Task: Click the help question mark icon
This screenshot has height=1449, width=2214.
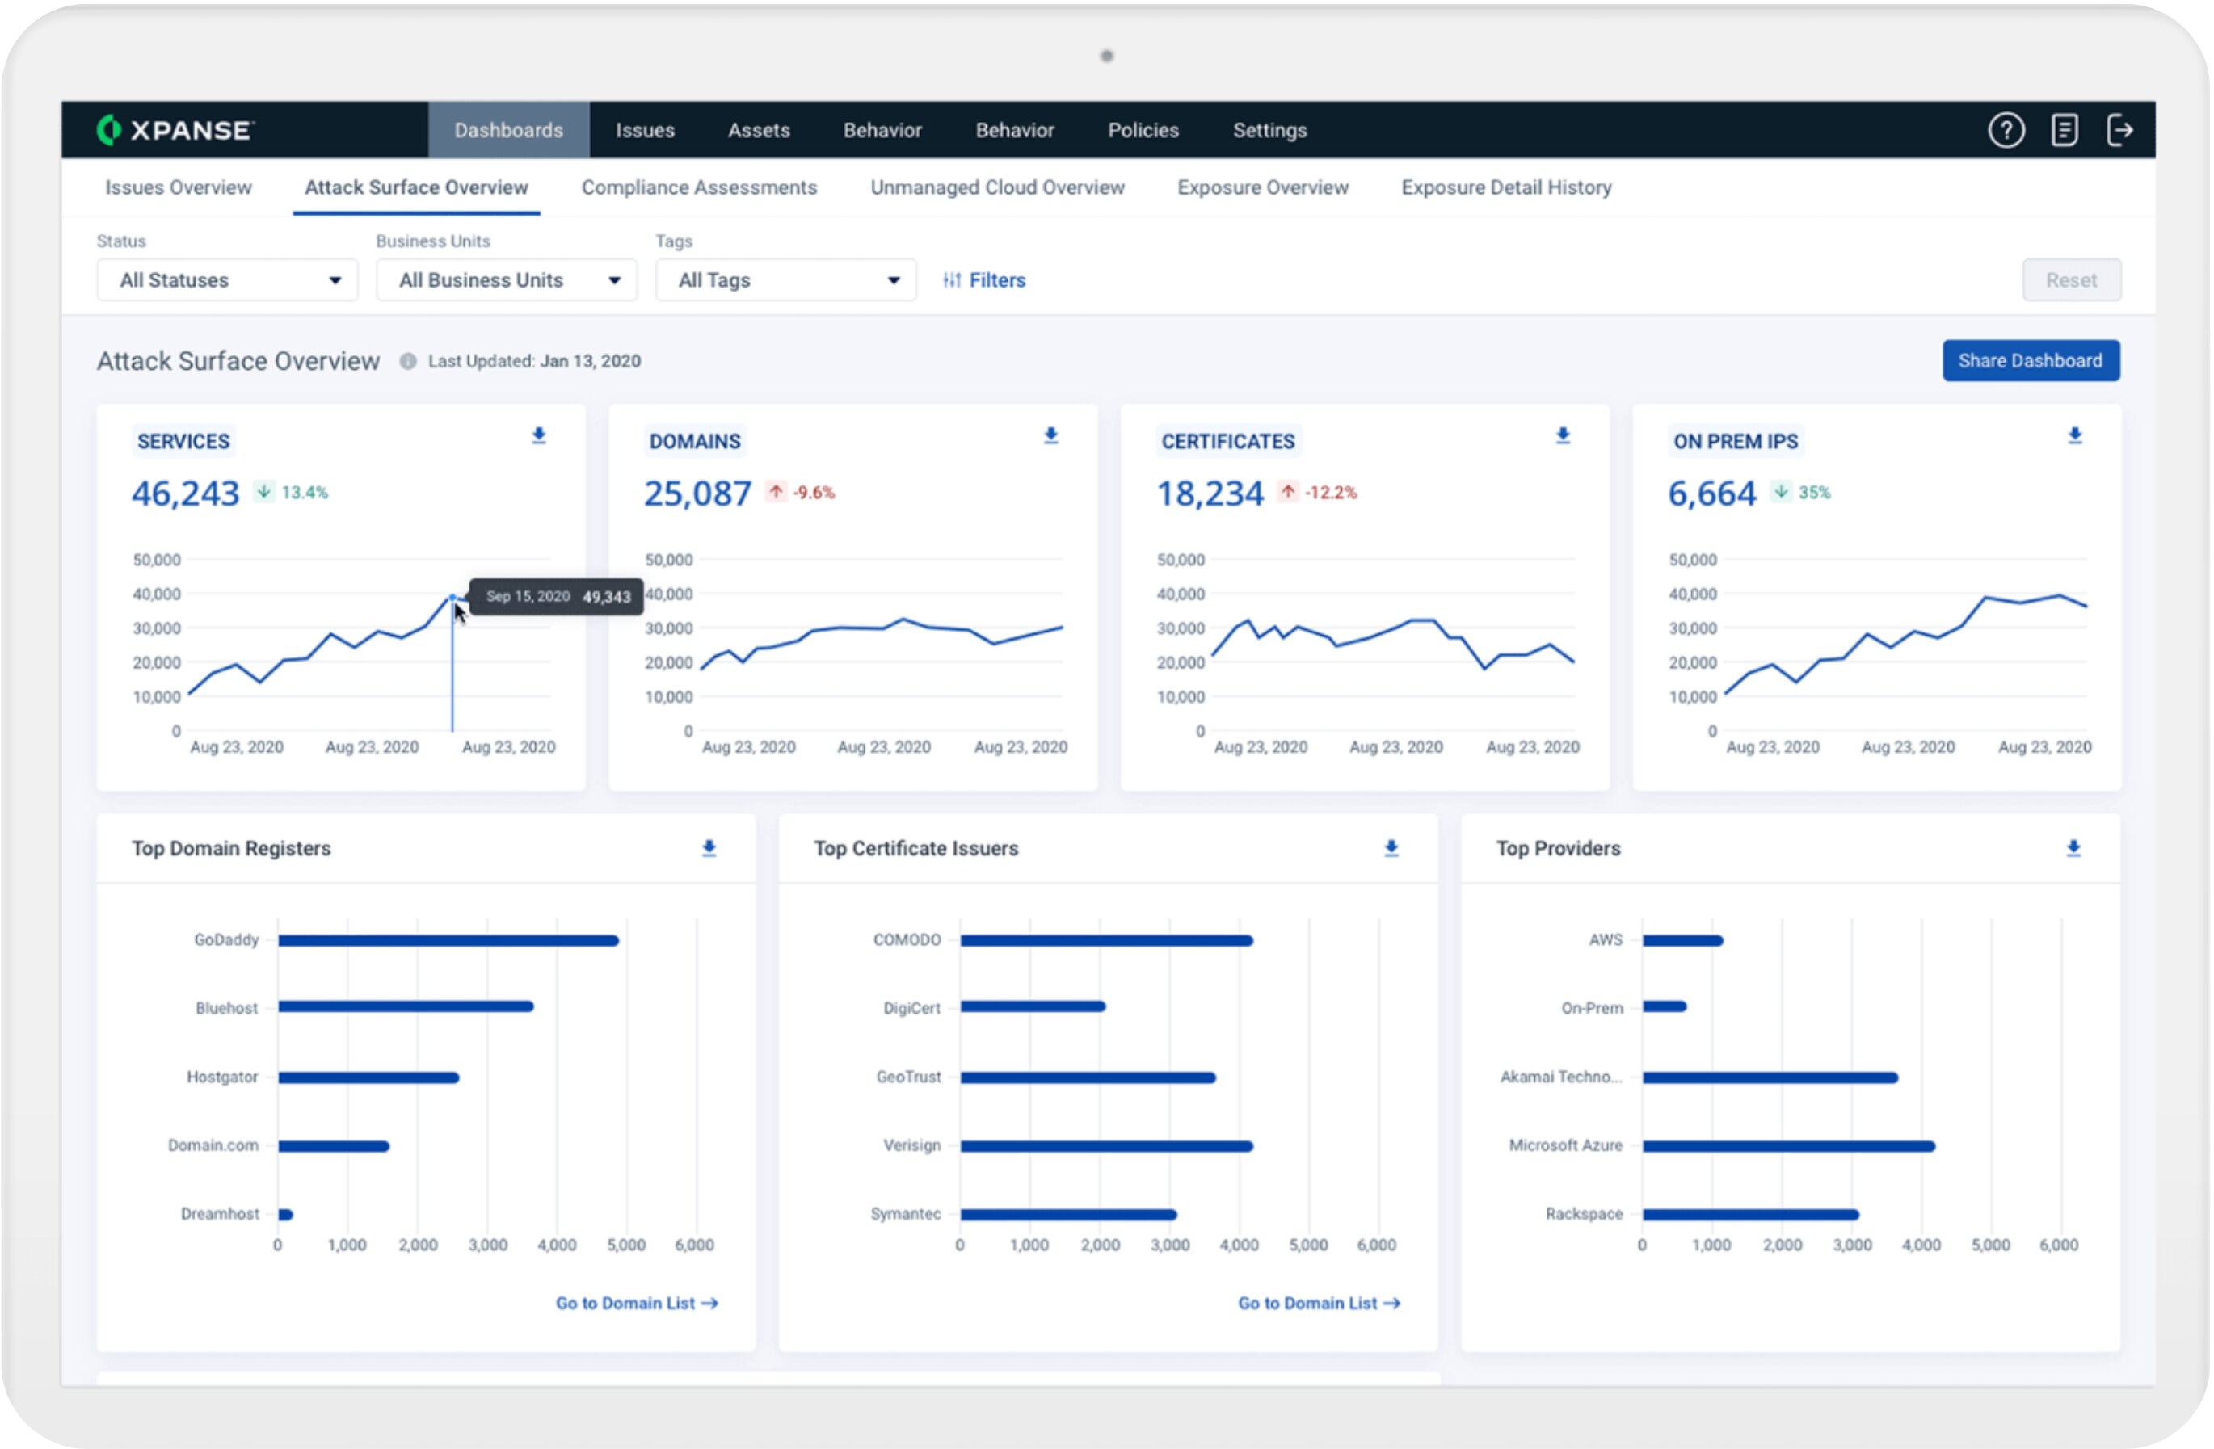Action: [x=2006, y=130]
